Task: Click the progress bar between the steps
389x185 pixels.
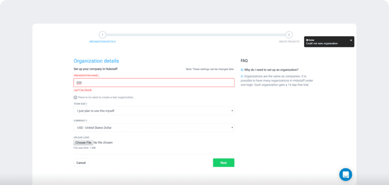Action: tap(196, 35)
